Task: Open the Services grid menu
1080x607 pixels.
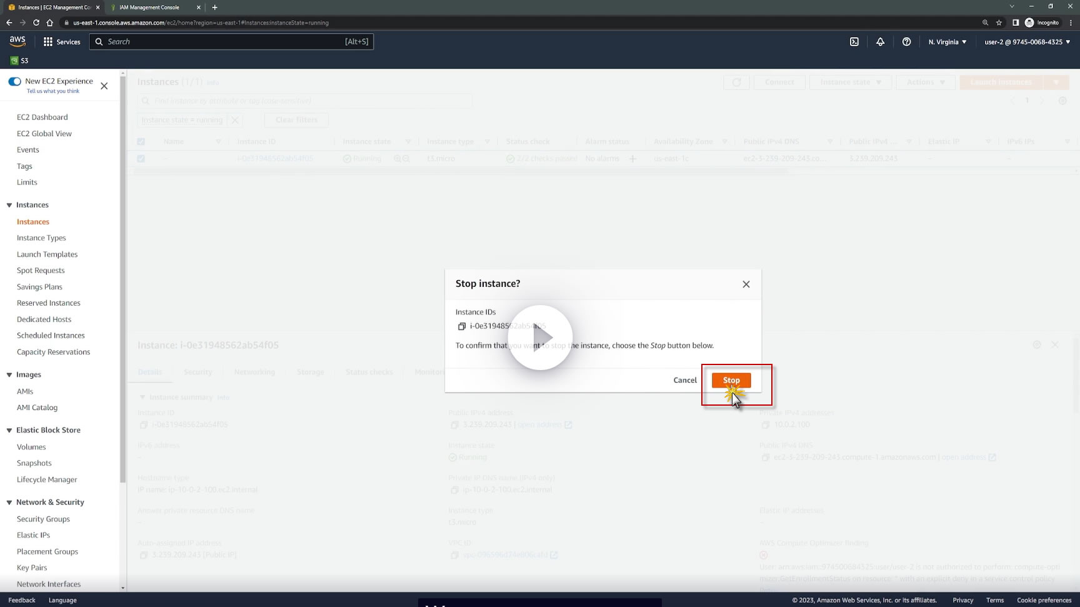Action: pyautogui.click(x=62, y=42)
